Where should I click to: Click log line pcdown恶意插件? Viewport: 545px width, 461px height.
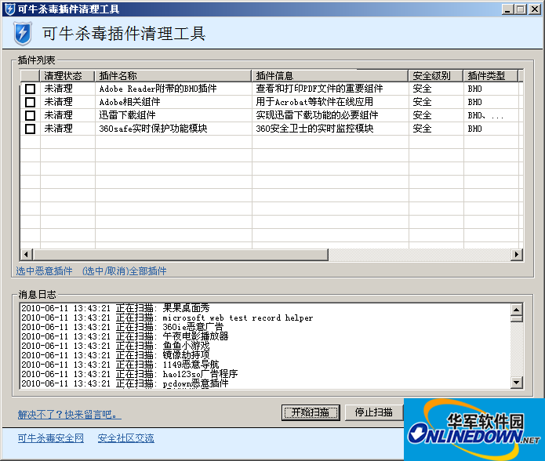pos(125,383)
